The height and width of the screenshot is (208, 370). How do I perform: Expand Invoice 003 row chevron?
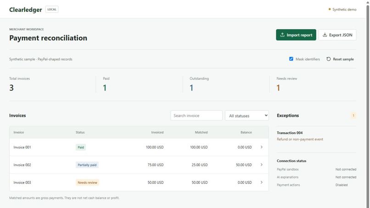pos(262,182)
